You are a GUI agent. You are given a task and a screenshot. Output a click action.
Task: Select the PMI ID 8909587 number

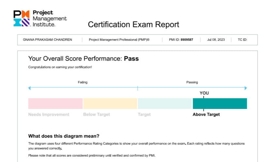pyautogui.click(x=187, y=40)
